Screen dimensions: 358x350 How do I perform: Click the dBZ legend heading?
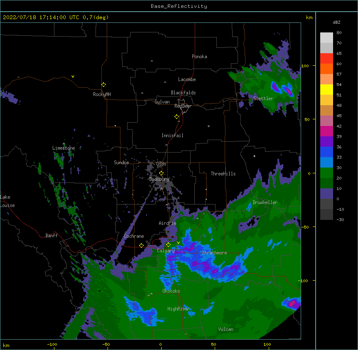coord(336,22)
